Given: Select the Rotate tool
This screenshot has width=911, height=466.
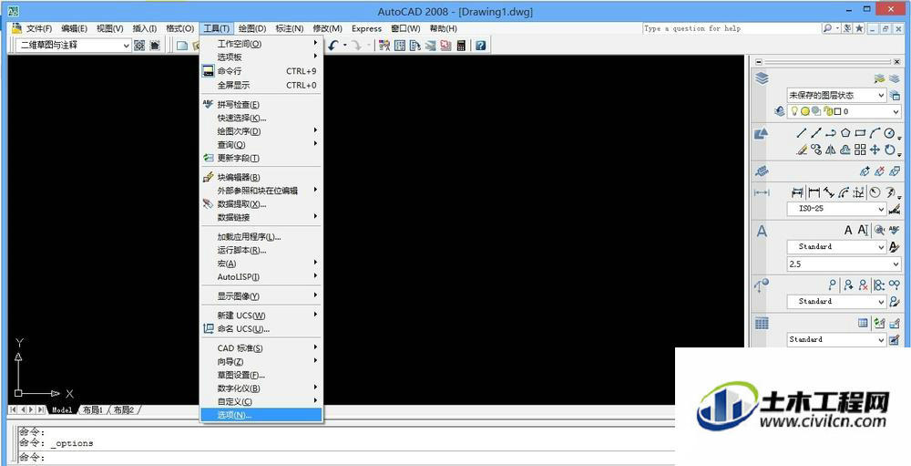Looking at the screenshot, I should pos(889,150).
